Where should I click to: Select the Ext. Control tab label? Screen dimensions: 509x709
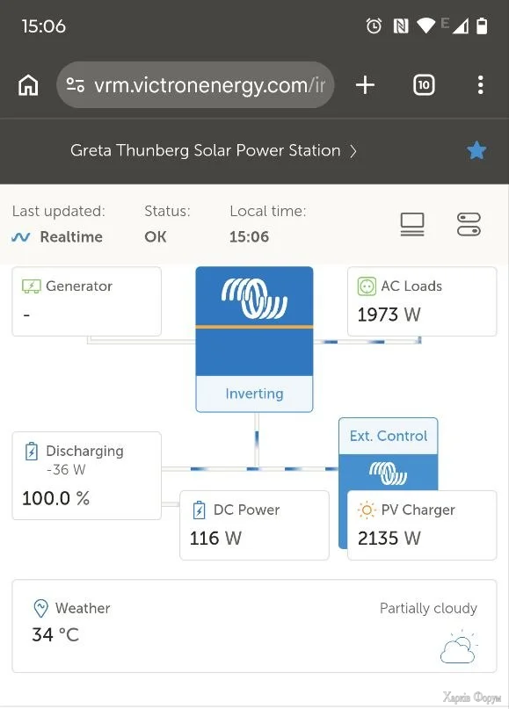(x=389, y=436)
